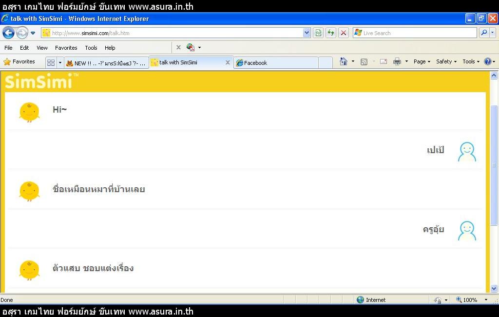Click the Internet Explorer title bar icon

5,19
